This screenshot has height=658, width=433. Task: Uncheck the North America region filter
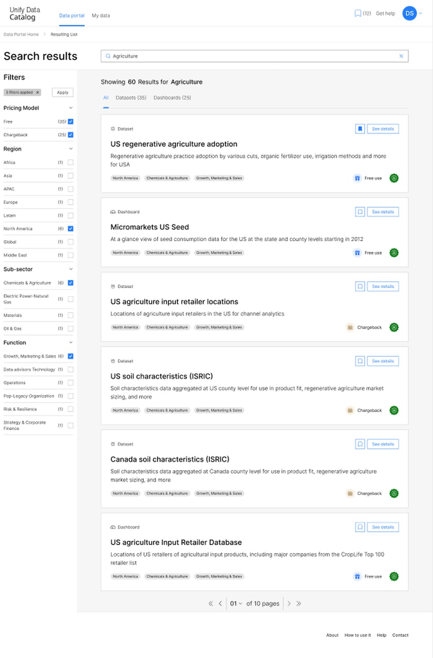tap(71, 229)
